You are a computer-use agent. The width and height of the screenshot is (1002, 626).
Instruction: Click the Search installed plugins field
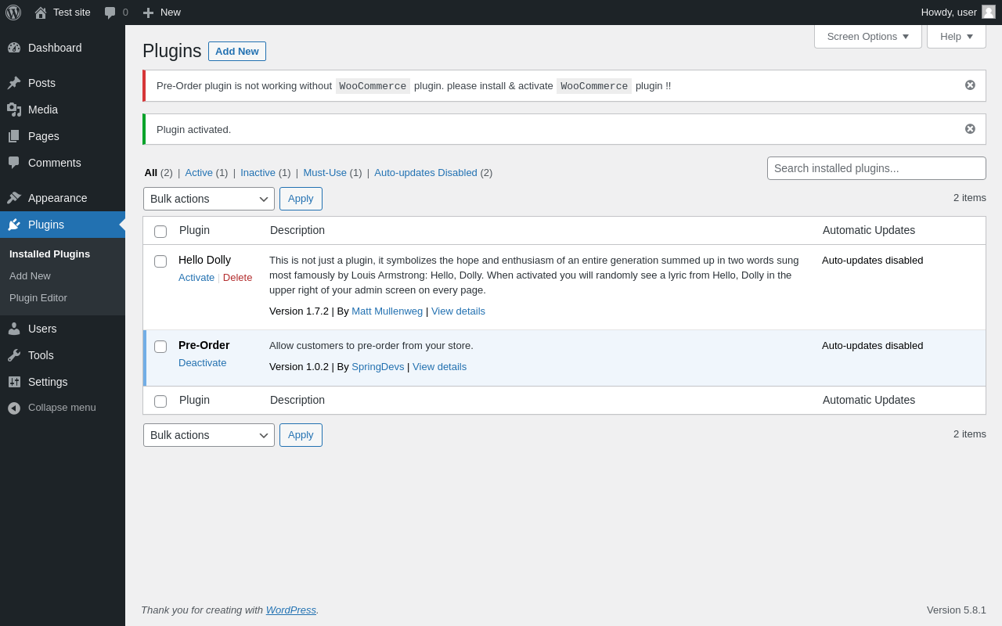point(876,168)
